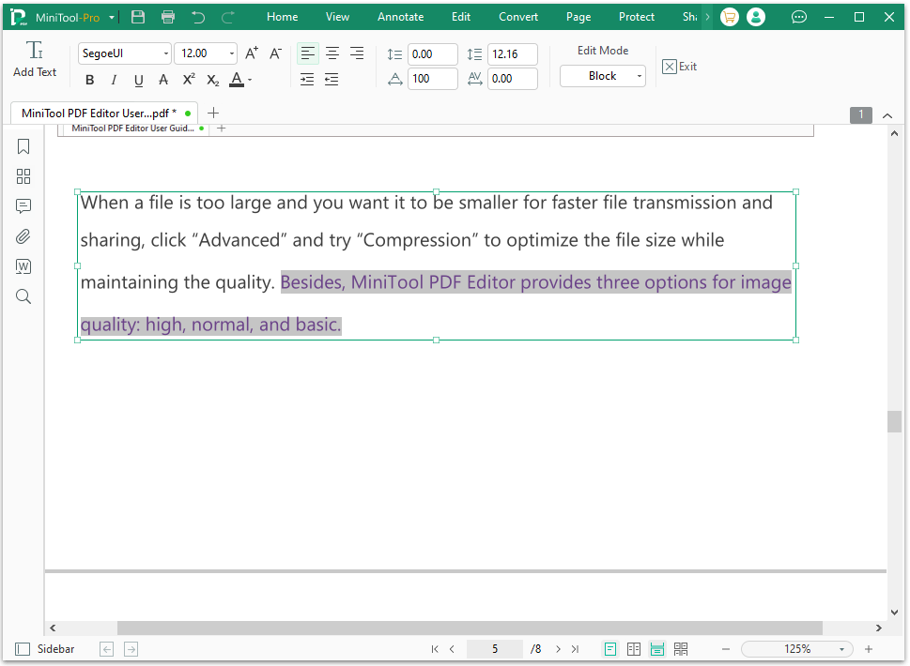Viewport: 910px width, 666px height.
Task: Align the text block to the right
Action: (357, 53)
